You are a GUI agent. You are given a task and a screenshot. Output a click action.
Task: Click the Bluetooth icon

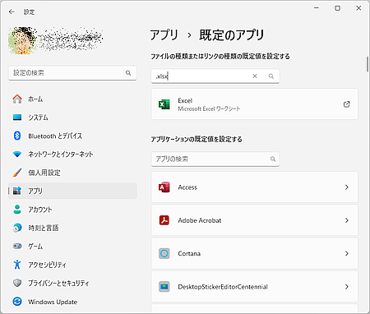point(17,136)
